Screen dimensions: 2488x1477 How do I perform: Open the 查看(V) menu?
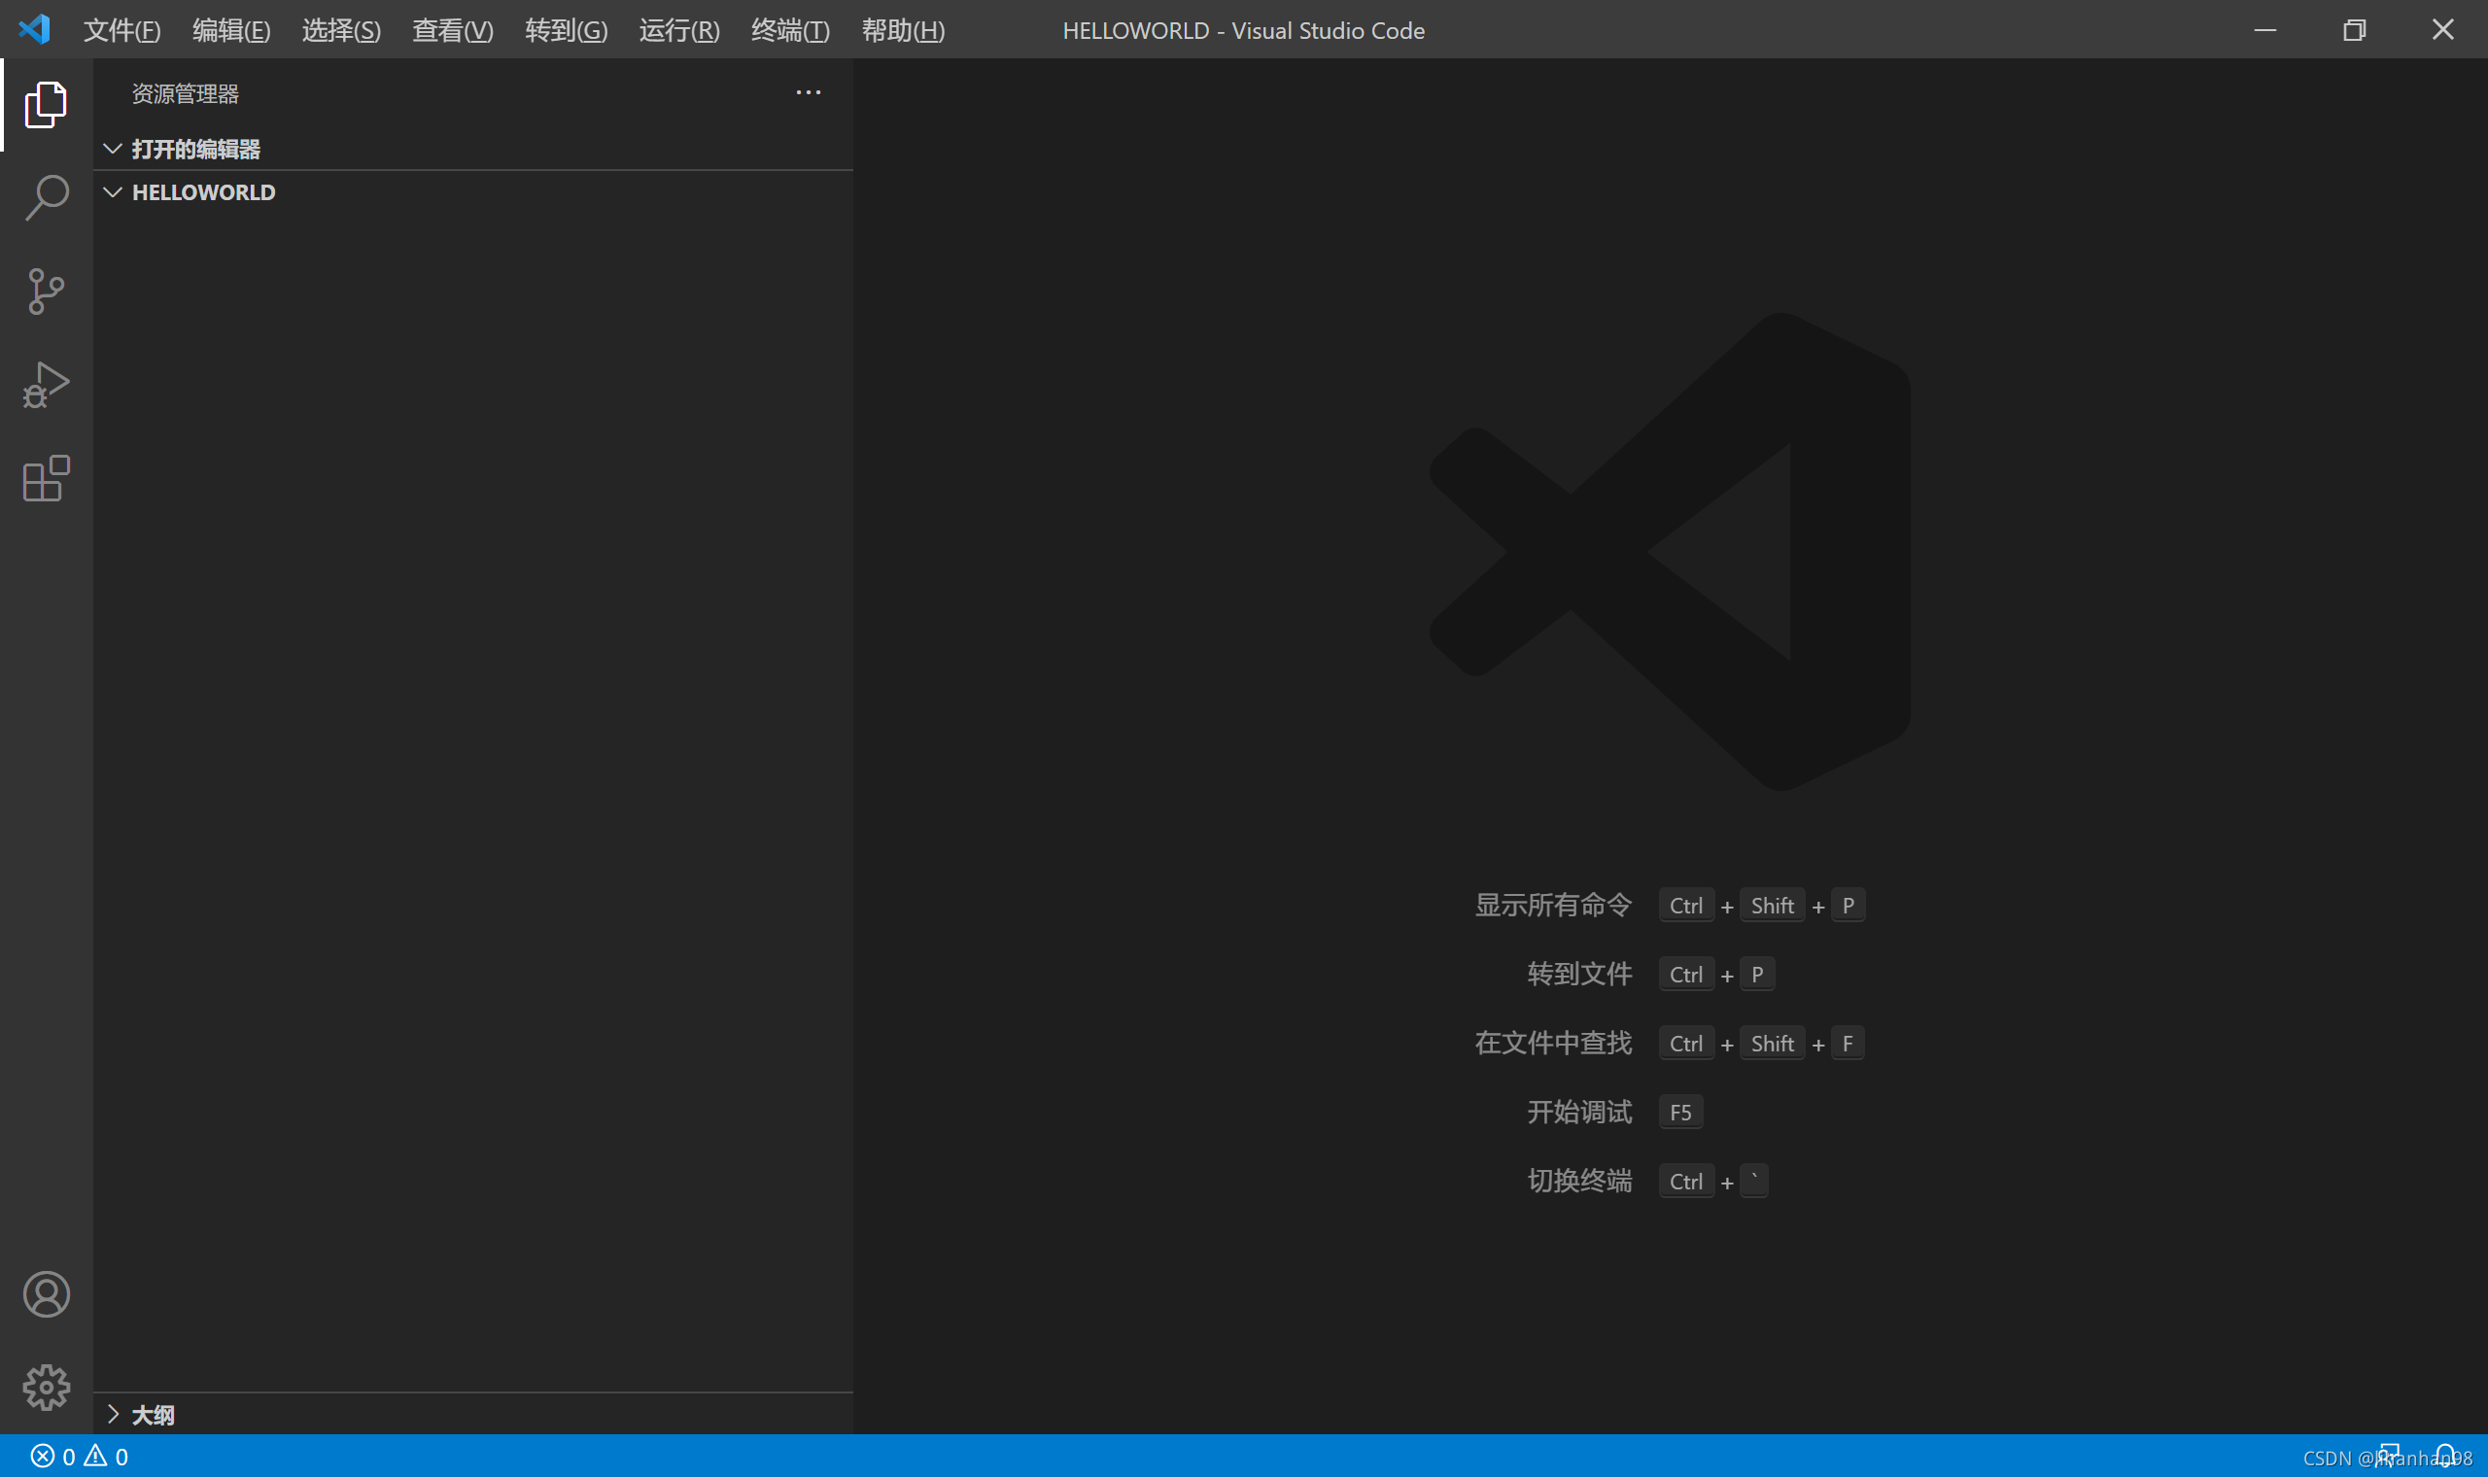click(x=452, y=31)
